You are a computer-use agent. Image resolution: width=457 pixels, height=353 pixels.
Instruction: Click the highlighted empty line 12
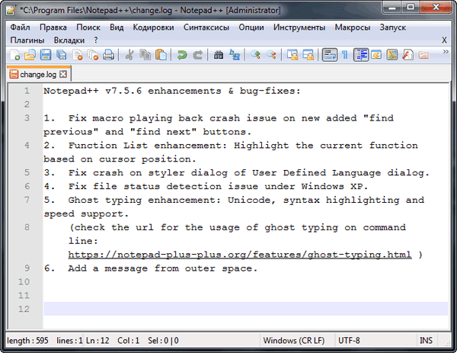pyautogui.click(x=245, y=309)
